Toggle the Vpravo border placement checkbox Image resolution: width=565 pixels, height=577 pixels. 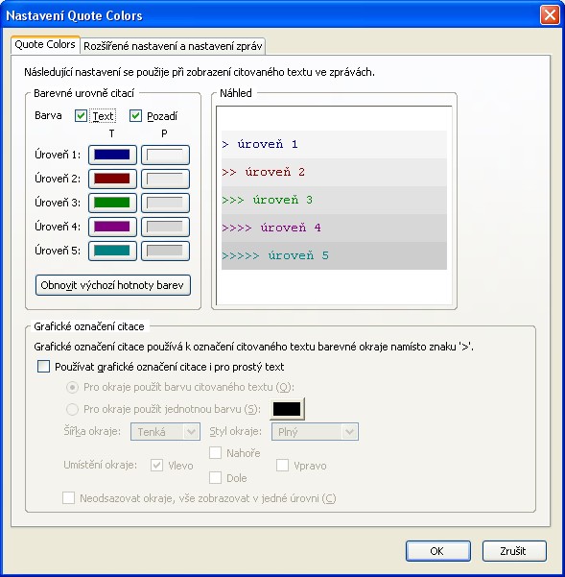pyautogui.click(x=282, y=465)
